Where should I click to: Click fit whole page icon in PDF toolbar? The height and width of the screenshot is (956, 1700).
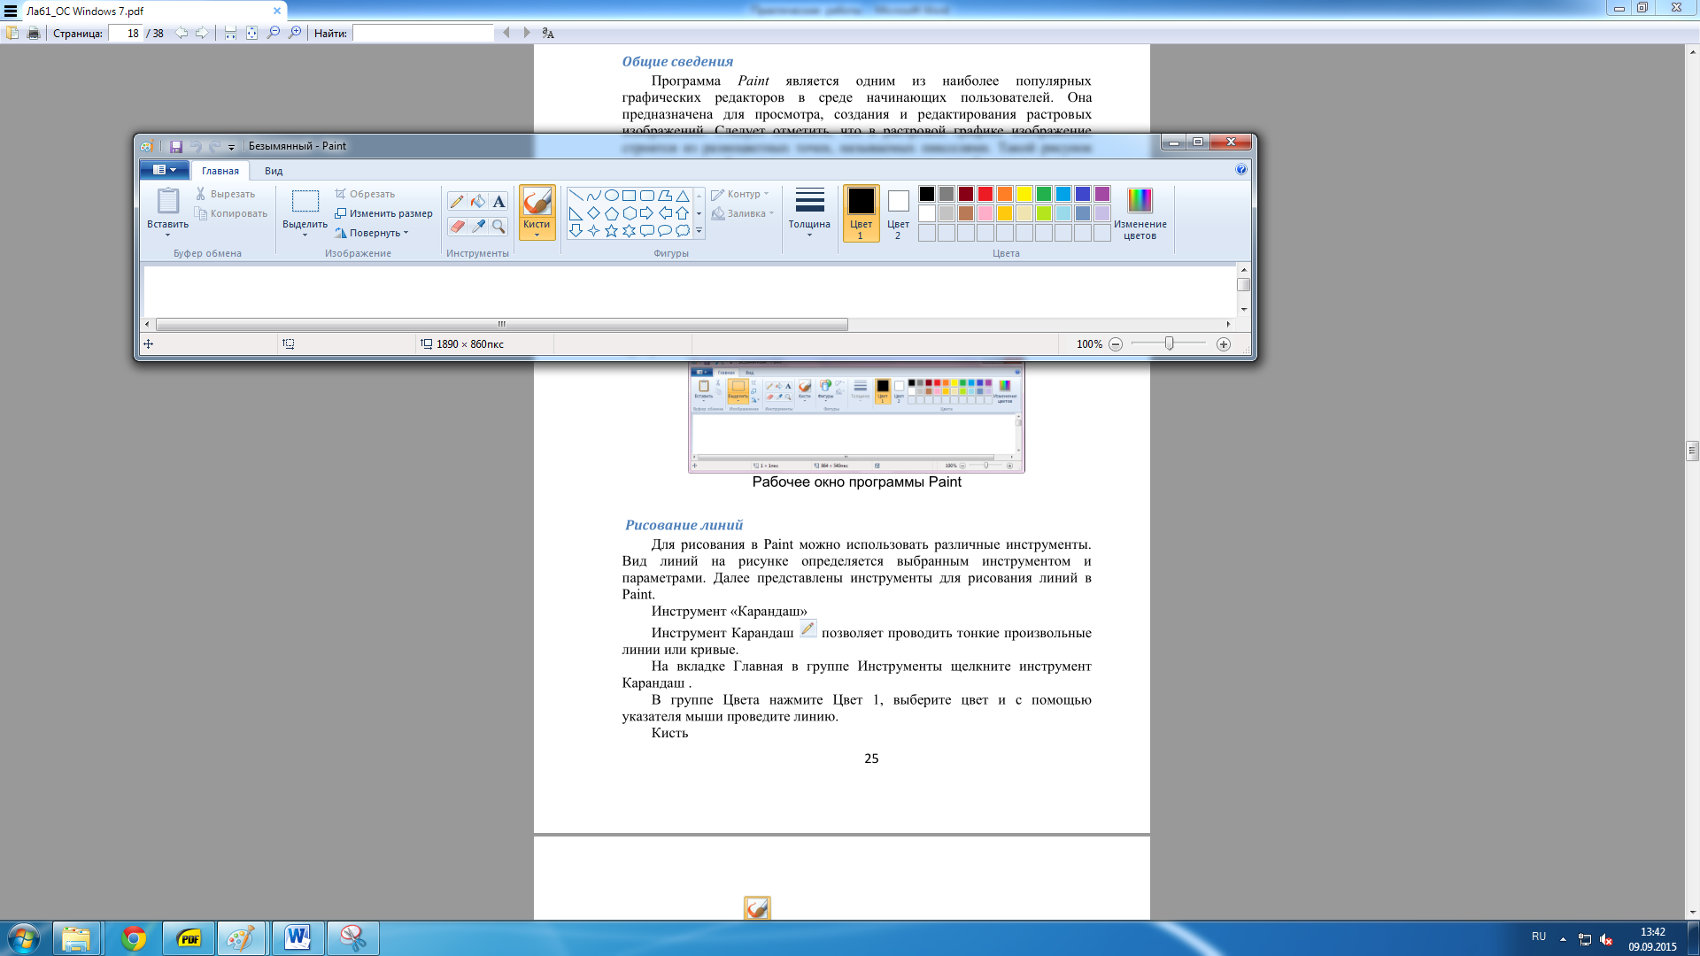tap(251, 33)
